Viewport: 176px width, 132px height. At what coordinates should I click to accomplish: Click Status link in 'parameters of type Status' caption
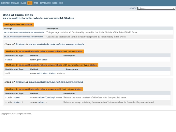[x=93, y=65]
